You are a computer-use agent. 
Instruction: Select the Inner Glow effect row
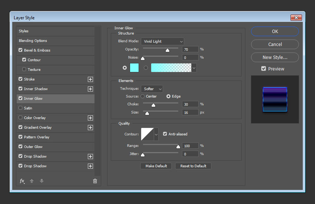[x=56, y=99]
